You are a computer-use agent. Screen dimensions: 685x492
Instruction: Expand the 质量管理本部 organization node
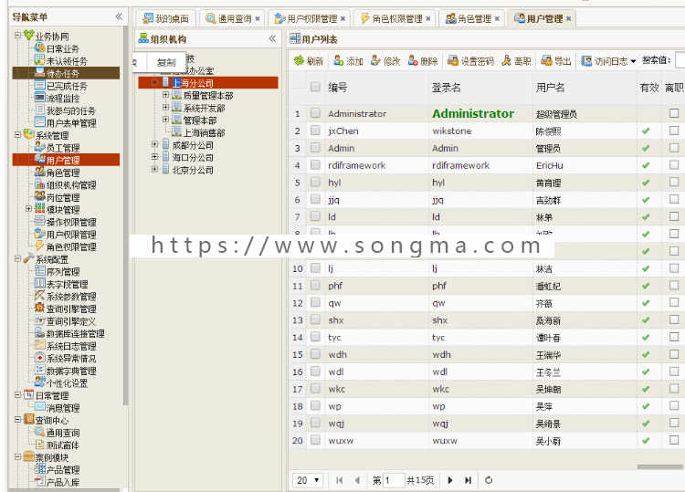[x=165, y=95]
